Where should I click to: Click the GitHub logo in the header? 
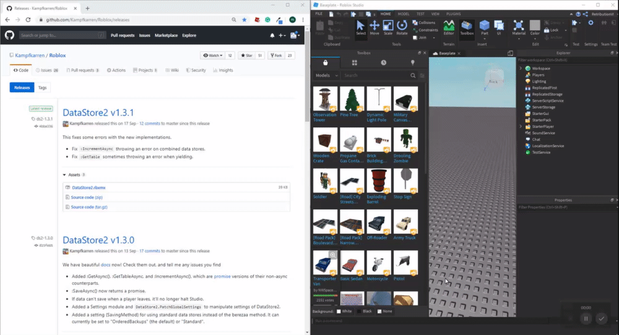click(x=9, y=35)
